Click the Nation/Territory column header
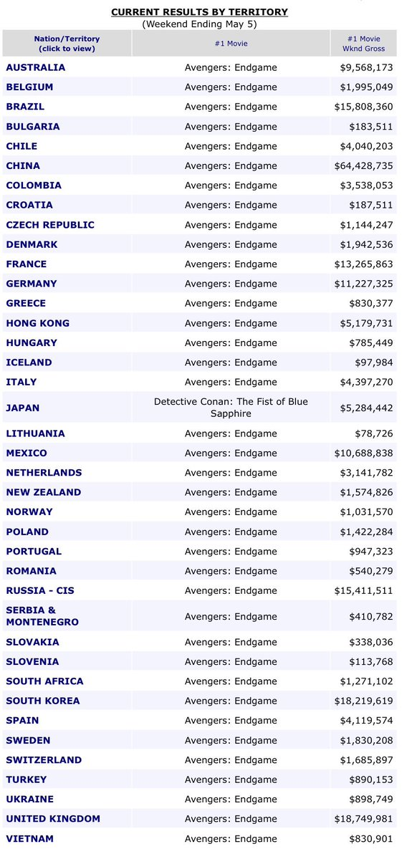This screenshot has width=402, height=859. tap(67, 44)
